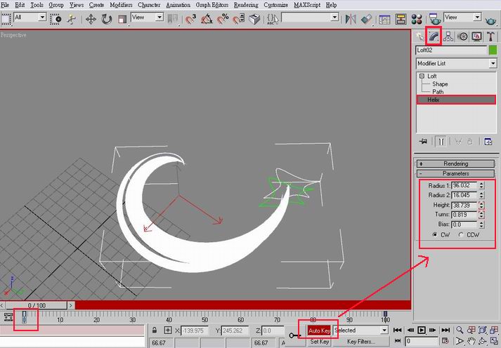Open the Hierarchy command panel tab
The height and width of the screenshot is (348, 501).
pos(448,36)
